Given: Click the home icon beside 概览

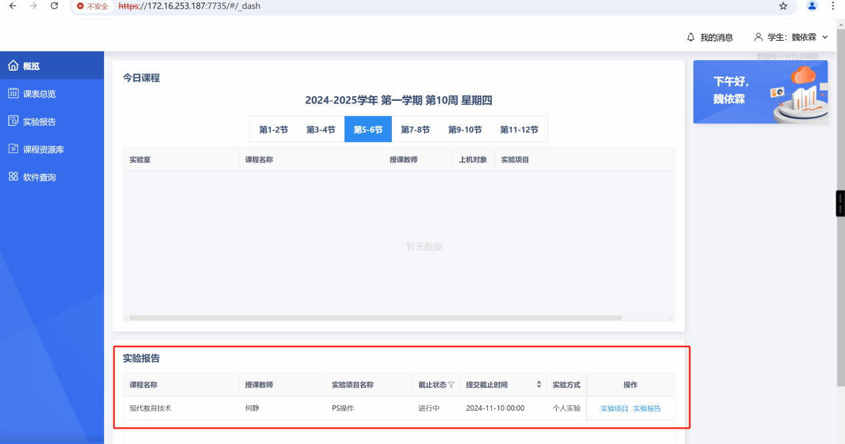Looking at the screenshot, I should 13,65.
